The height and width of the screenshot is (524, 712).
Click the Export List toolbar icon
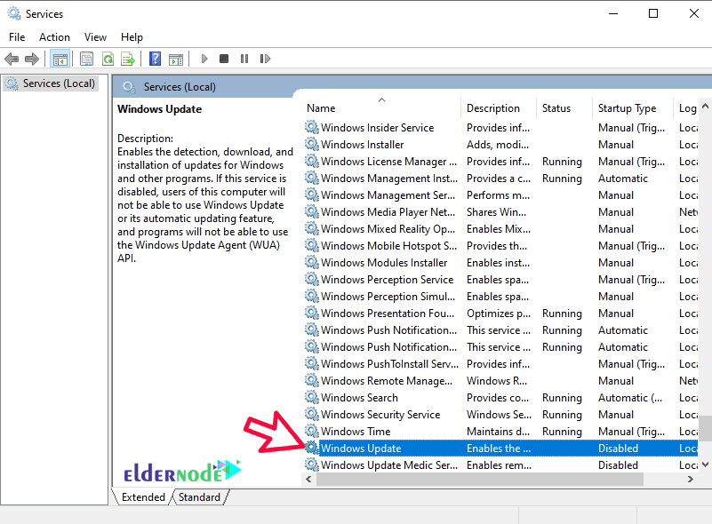click(129, 59)
